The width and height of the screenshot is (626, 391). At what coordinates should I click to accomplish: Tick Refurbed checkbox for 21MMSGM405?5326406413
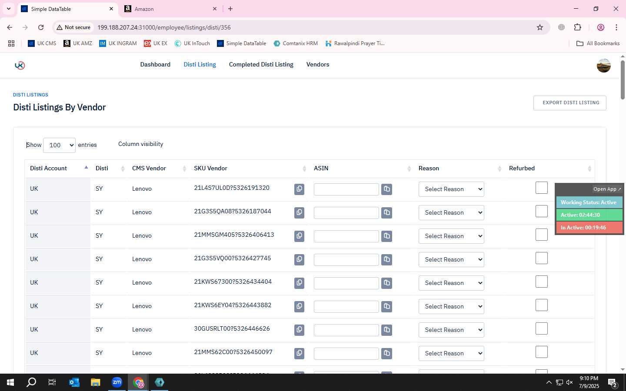click(x=542, y=235)
